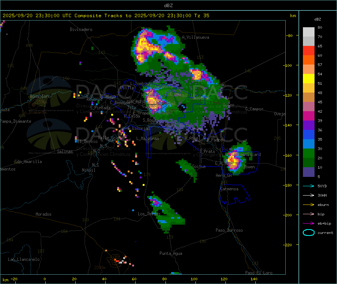Viewport: 337px width, 284px height.
Task: Click the 54 value on the dBZ scale
Action: click(x=320, y=74)
